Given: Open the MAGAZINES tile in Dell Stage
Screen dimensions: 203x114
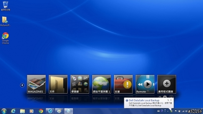Looking at the screenshot, I should 36,84.
